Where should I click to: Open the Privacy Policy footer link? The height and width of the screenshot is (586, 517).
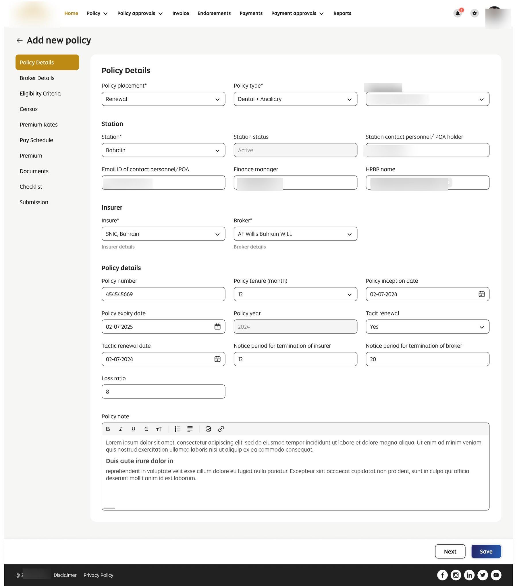pyautogui.click(x=98, y=575)
